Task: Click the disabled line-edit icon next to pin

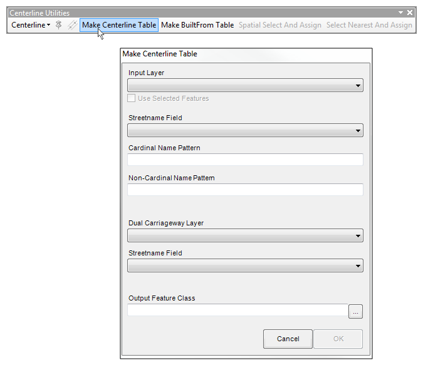Action: tap(72, 25)
